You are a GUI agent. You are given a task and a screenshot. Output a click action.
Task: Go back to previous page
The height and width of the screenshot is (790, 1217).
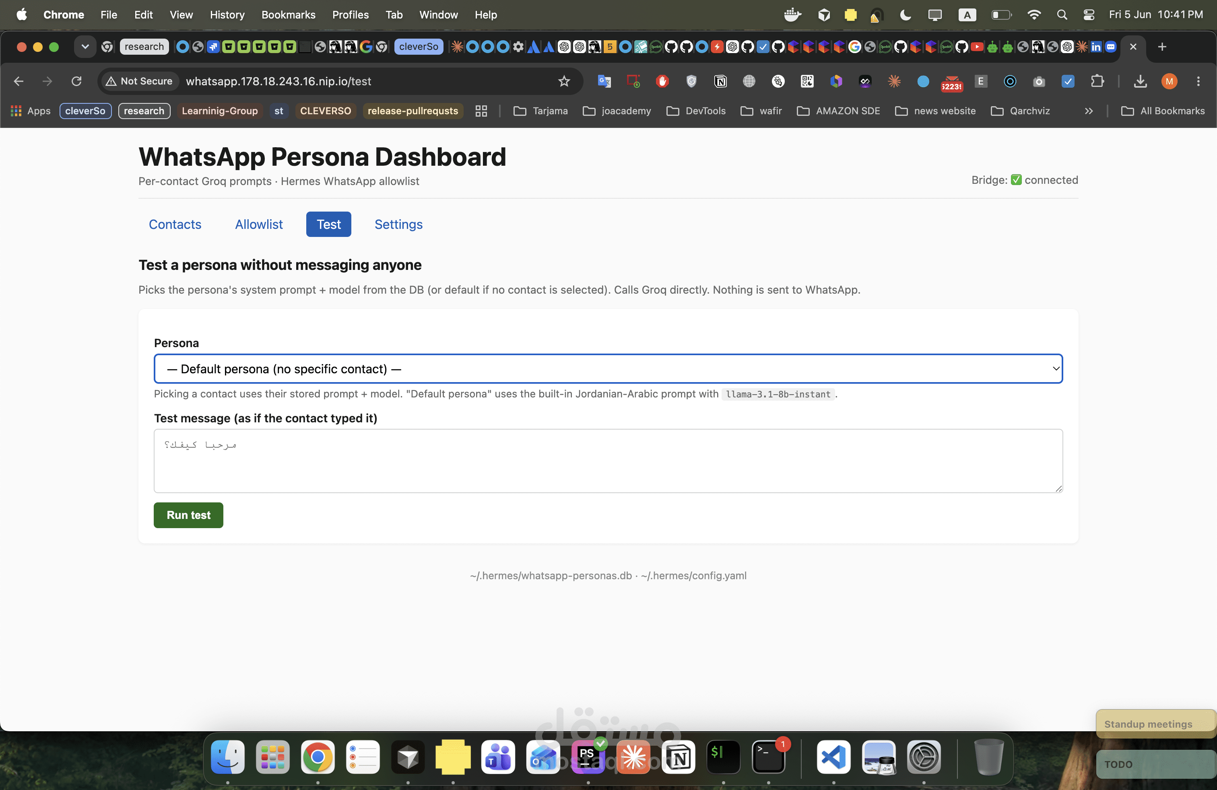coord(19,81)
